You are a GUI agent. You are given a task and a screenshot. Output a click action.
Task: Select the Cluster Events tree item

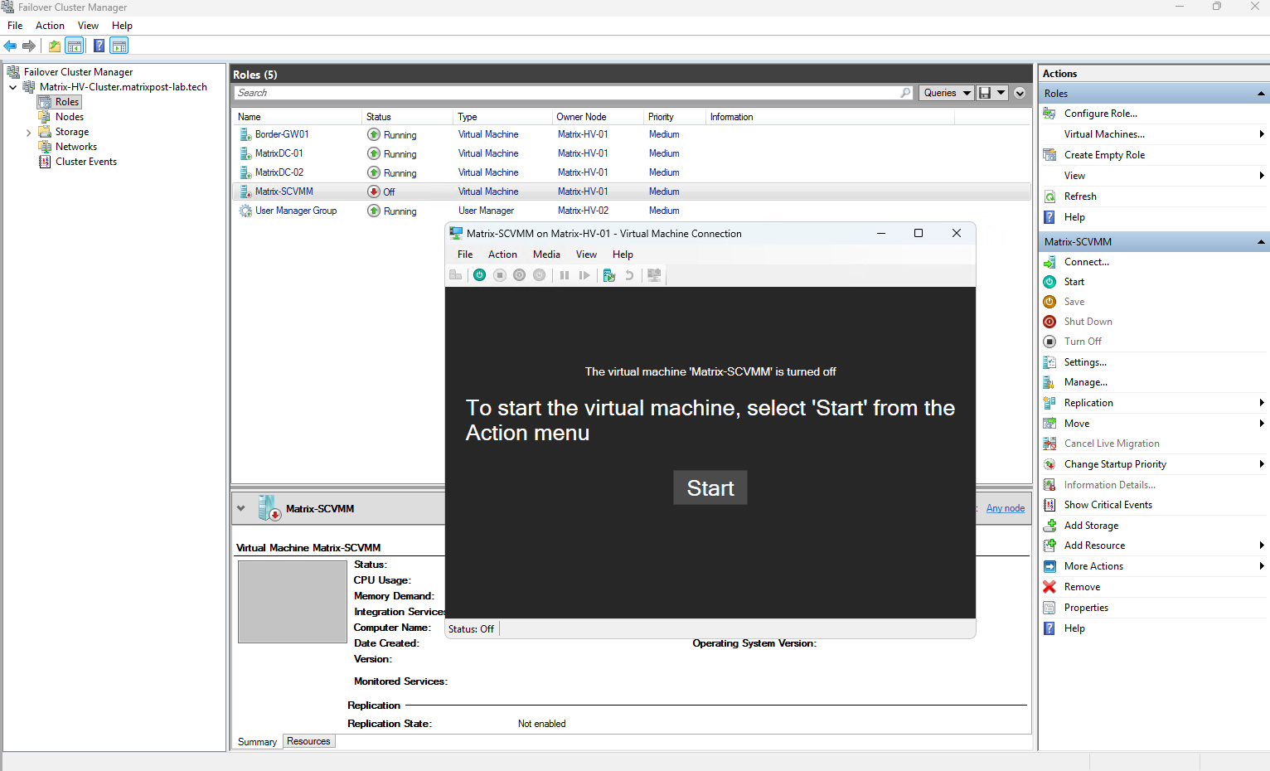click(x=86, y=162)
